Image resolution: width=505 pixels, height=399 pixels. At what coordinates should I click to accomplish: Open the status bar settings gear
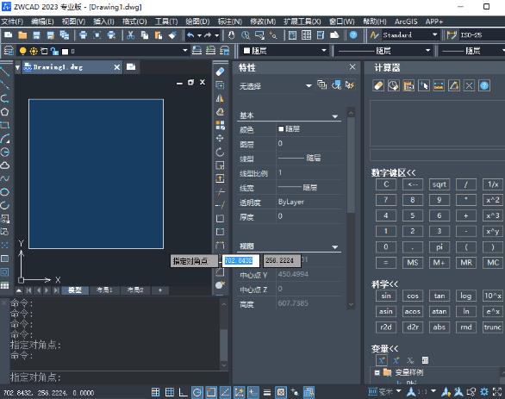point(484,391)
